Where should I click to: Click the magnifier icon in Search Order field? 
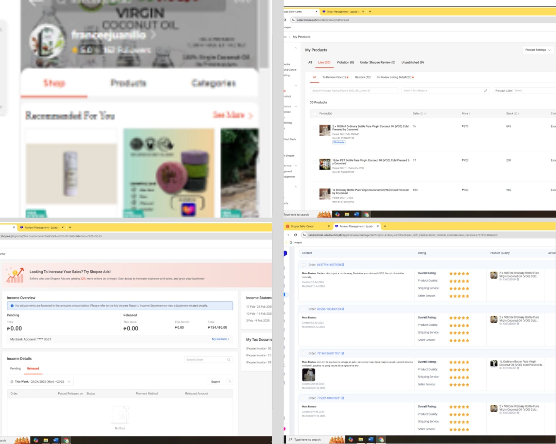(229, 360)
